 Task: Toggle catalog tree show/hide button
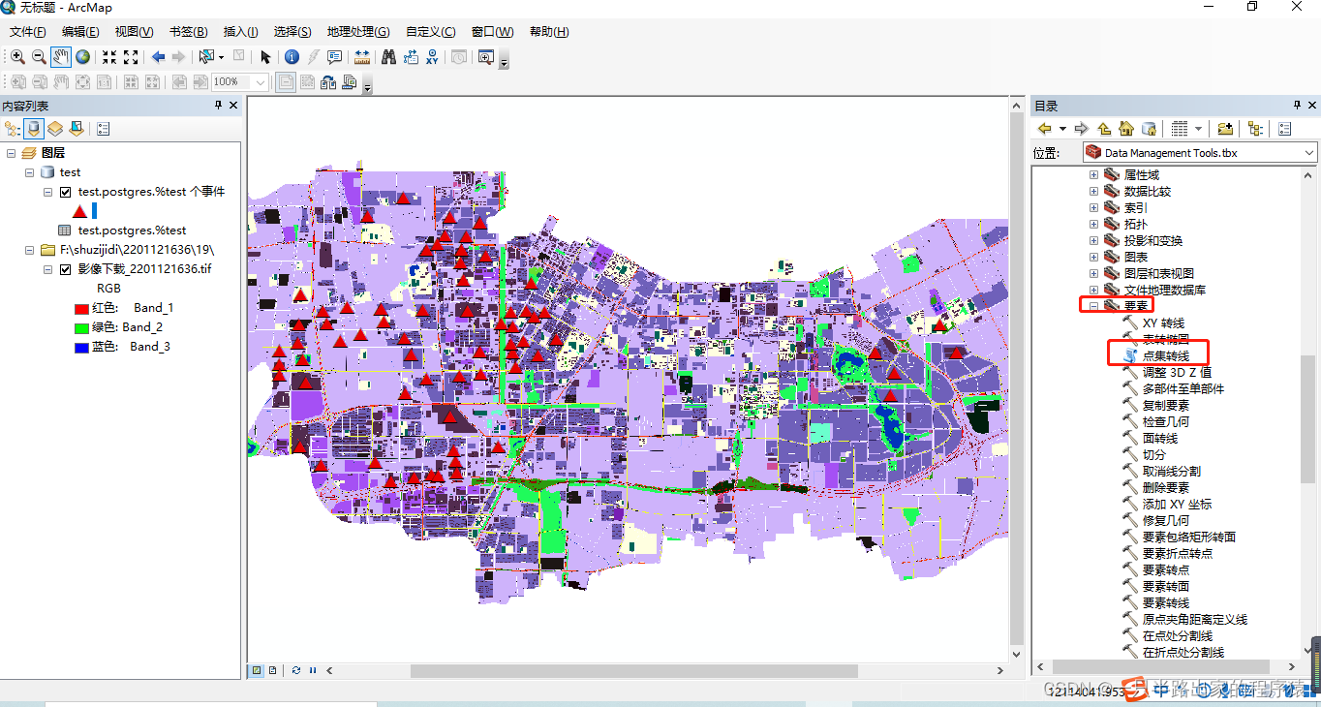(1255, 128)
